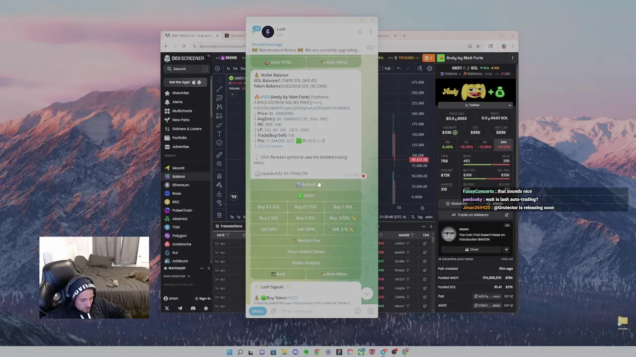Select Polygon chain in sidebar
This screenshot has height=357, width=636.
pyautogui.click(x=179, y=236)
